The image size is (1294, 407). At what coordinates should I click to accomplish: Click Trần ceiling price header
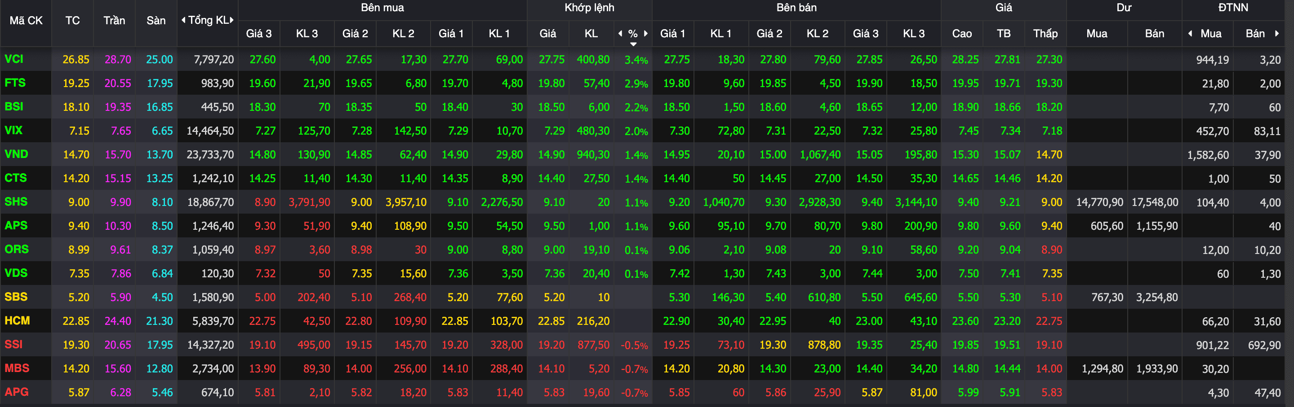(x=114, y=21)
